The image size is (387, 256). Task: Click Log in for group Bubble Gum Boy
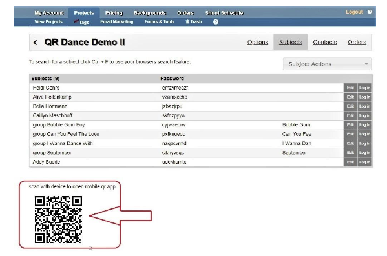click(x=364, y=125)
